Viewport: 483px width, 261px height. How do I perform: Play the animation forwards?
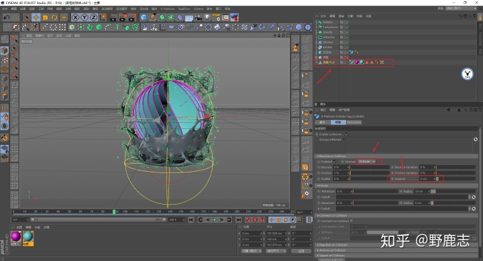[215, 219]
